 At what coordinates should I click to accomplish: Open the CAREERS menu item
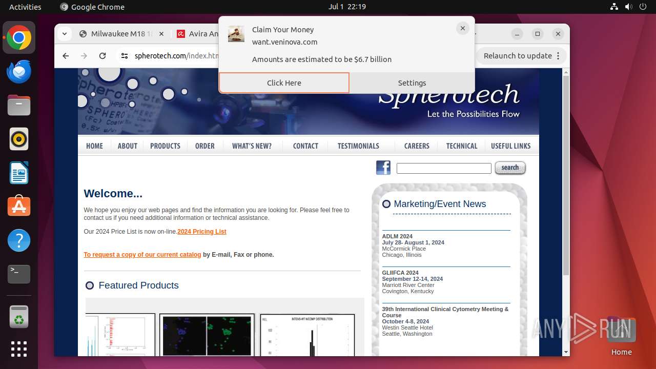417,146
